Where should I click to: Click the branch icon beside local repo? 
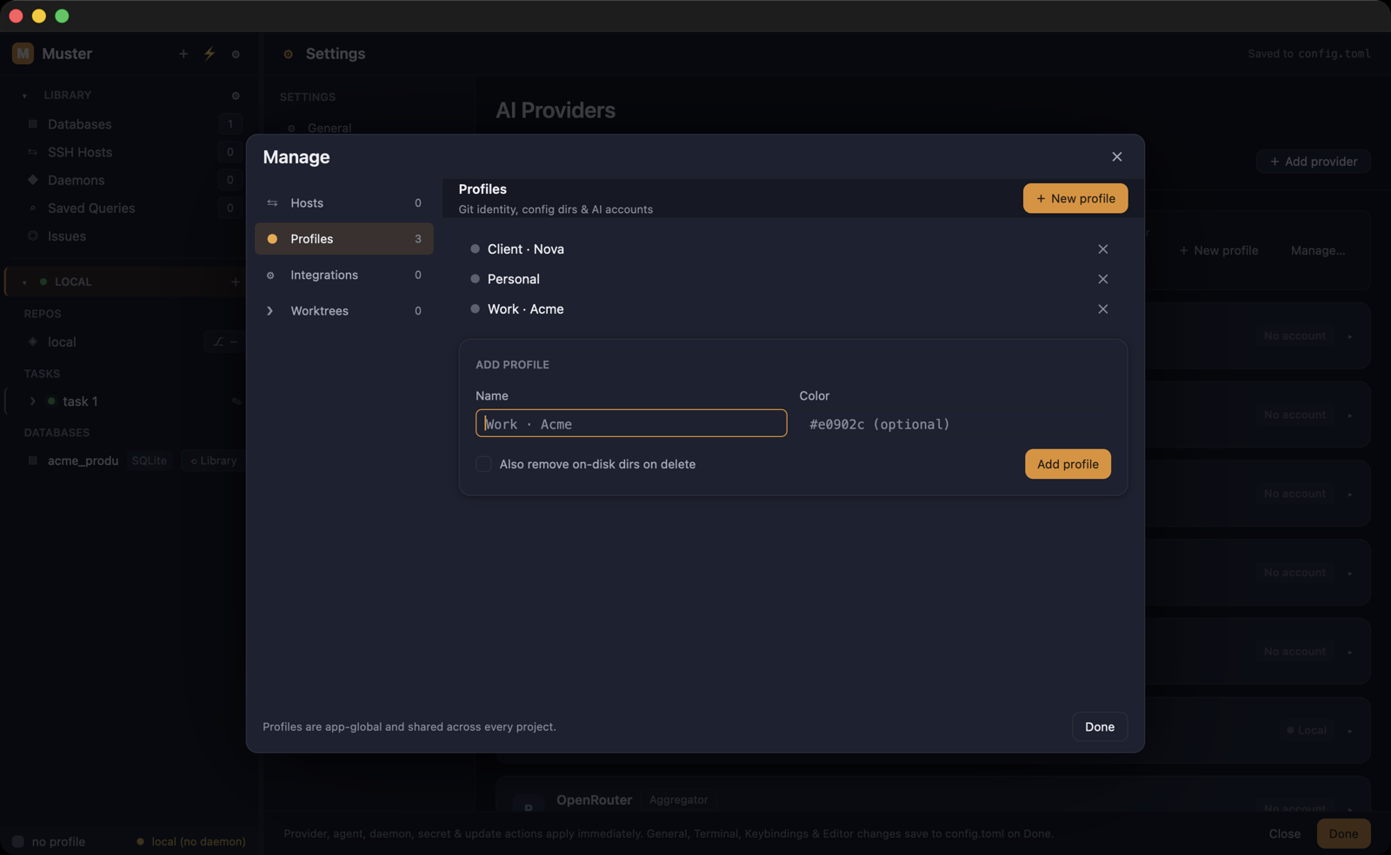pos(218,342)
